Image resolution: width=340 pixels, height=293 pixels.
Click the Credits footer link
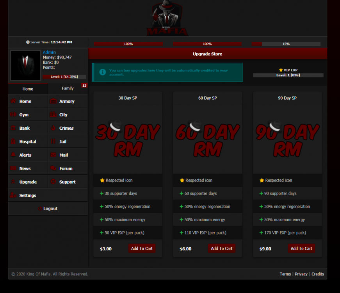317,274
